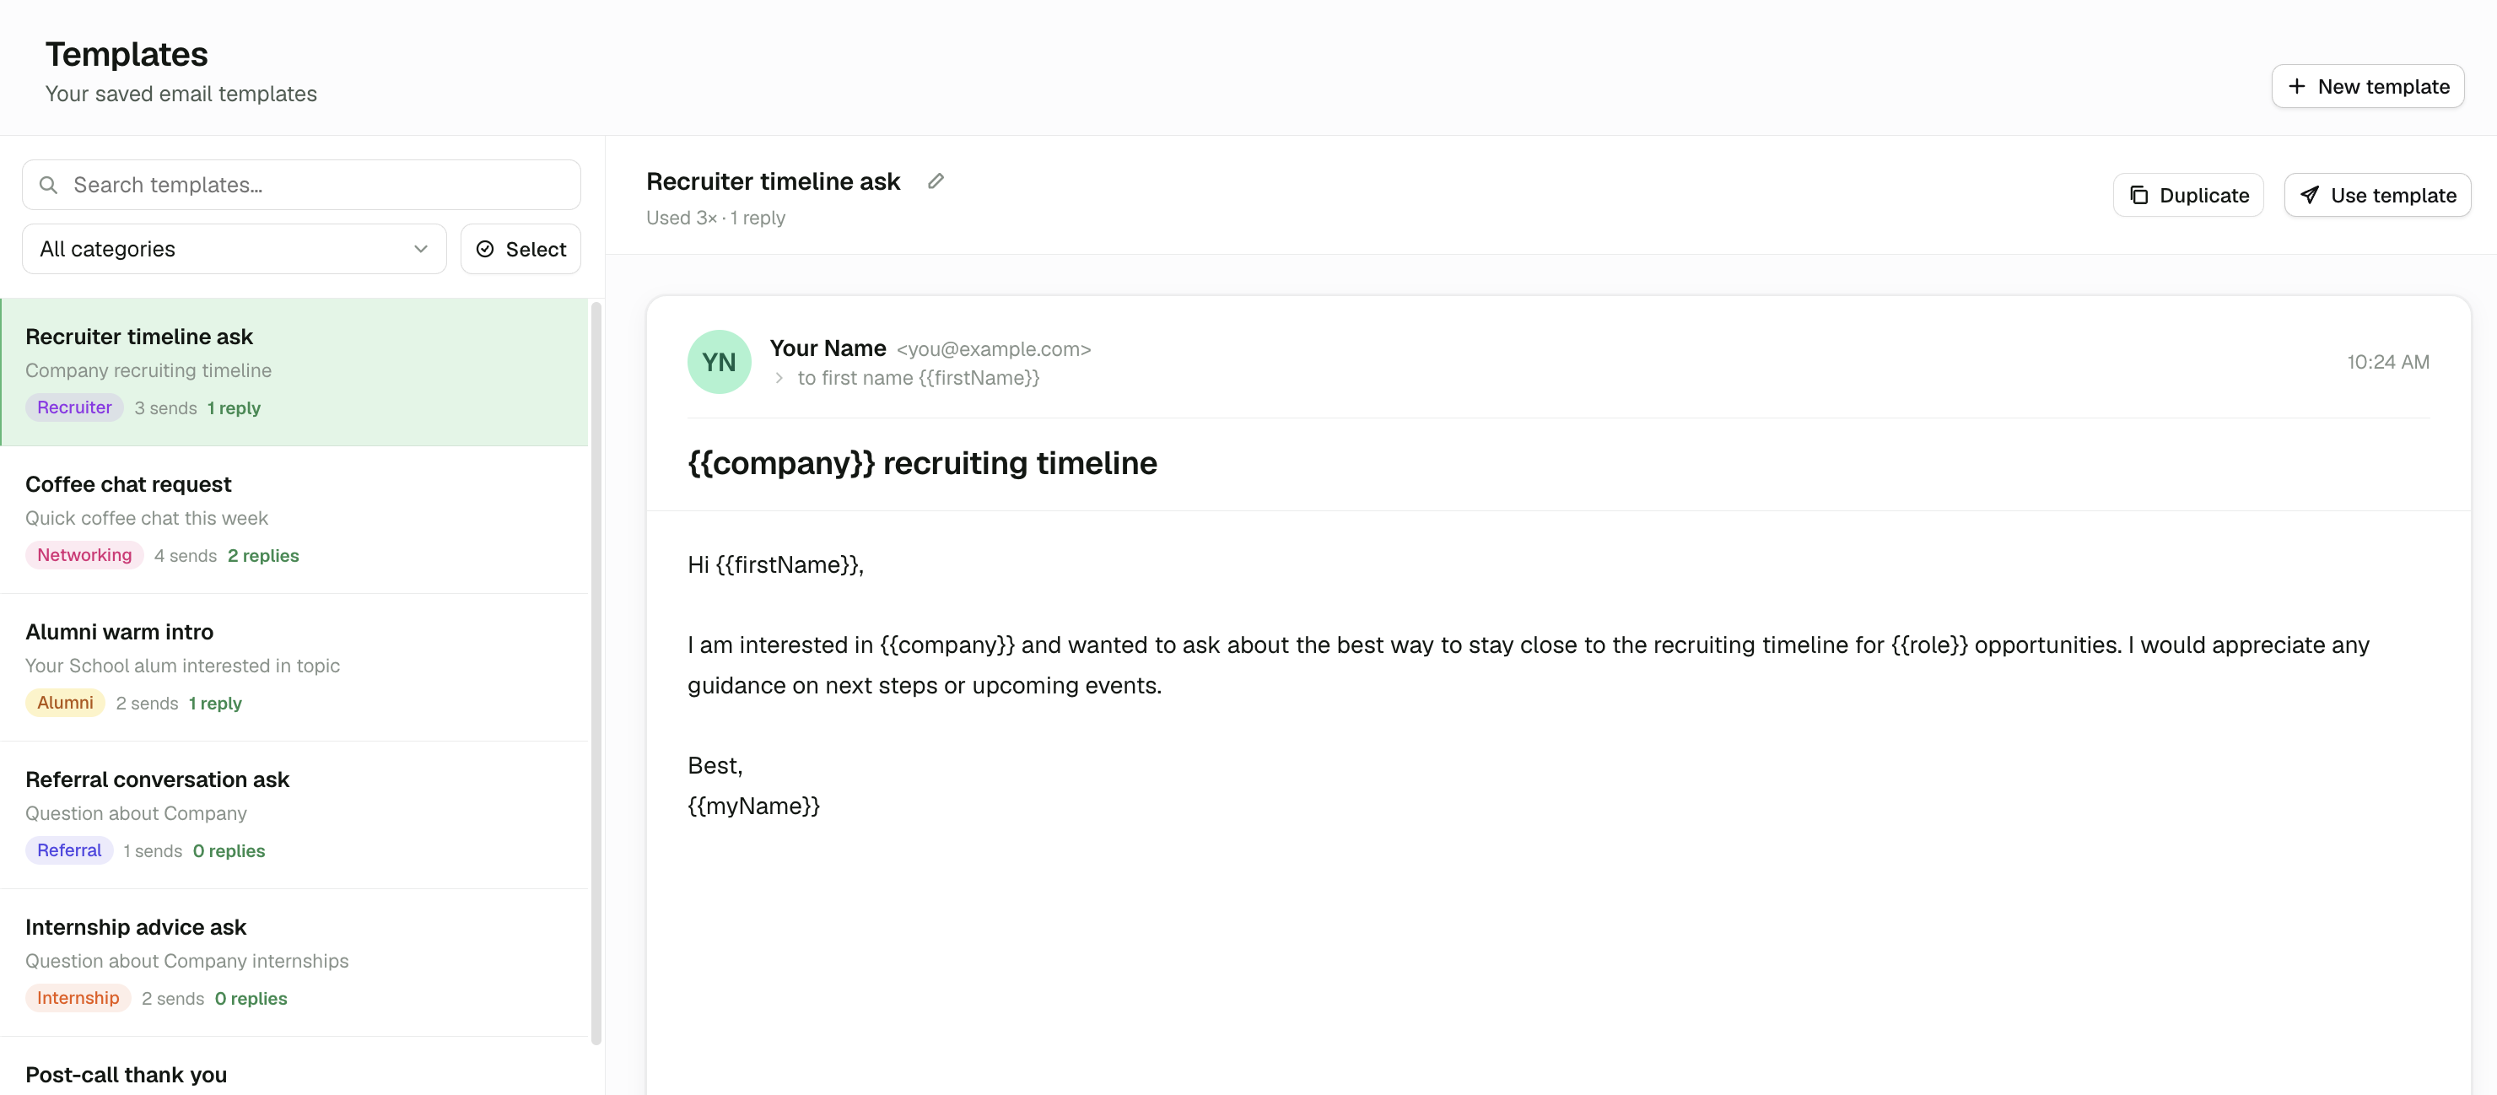Image resolution: width=2497 pixels, height=1095 pixels.
Task: Click 'Company recruiting timeline' subtitle
Action: pyautogui.click(x=148, y=371)
